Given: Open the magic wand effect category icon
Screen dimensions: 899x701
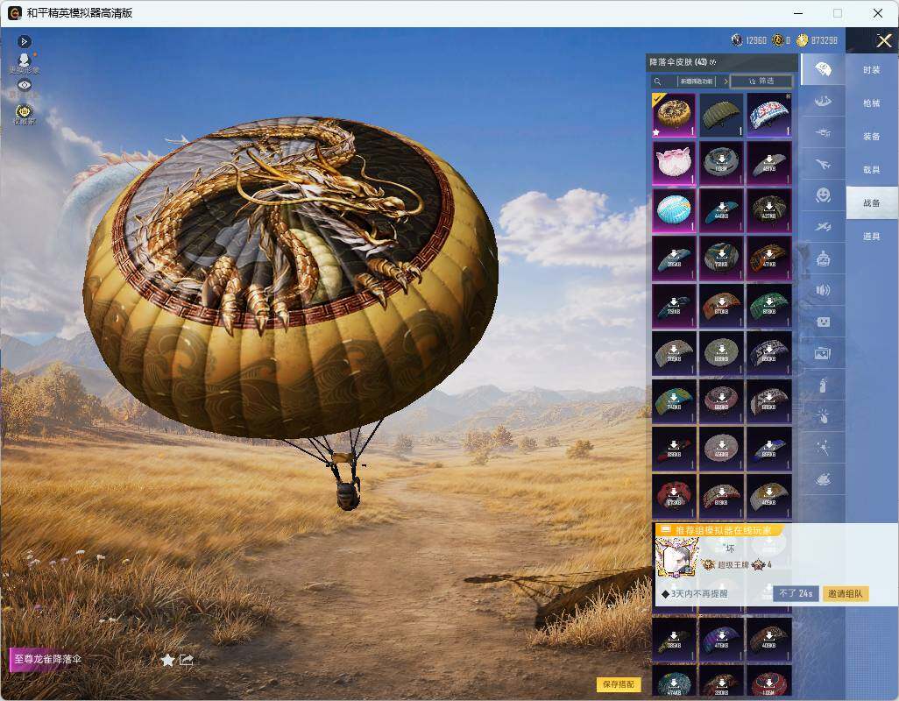Looking at the screenshot, I should pyautogui.click(x=823, y=449).
